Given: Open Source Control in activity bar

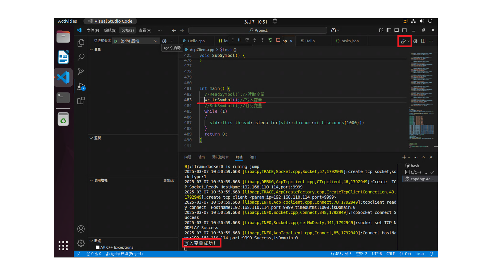Looking at the screenshot, I should click(81, 72).
